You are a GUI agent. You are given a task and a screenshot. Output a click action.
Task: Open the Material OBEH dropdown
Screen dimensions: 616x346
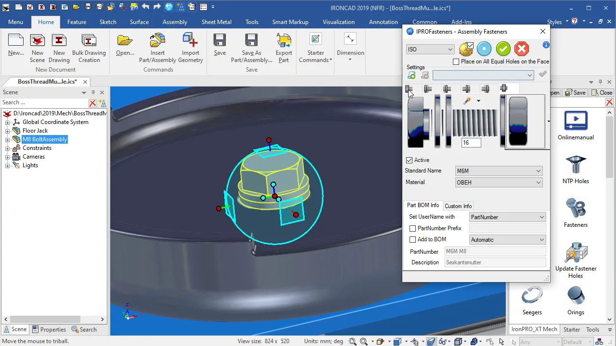[499, 182]
